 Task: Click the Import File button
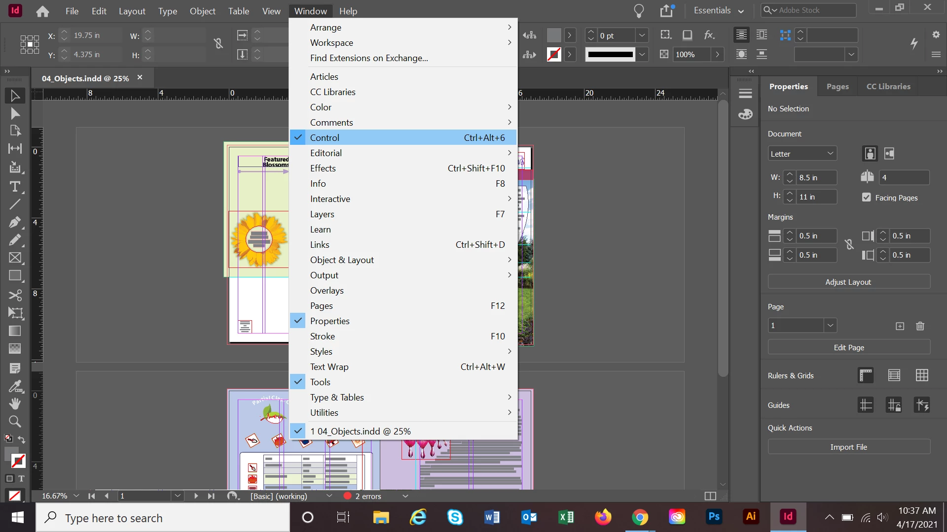pos(848,447)
